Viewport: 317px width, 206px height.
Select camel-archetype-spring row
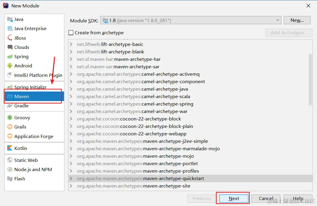click(190, 104)
